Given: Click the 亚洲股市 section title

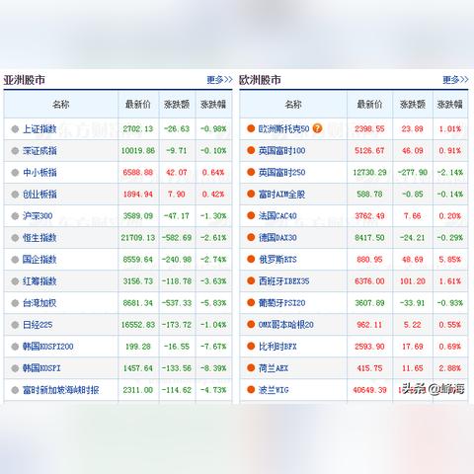Looking at the screenshot, I should 25,80.
